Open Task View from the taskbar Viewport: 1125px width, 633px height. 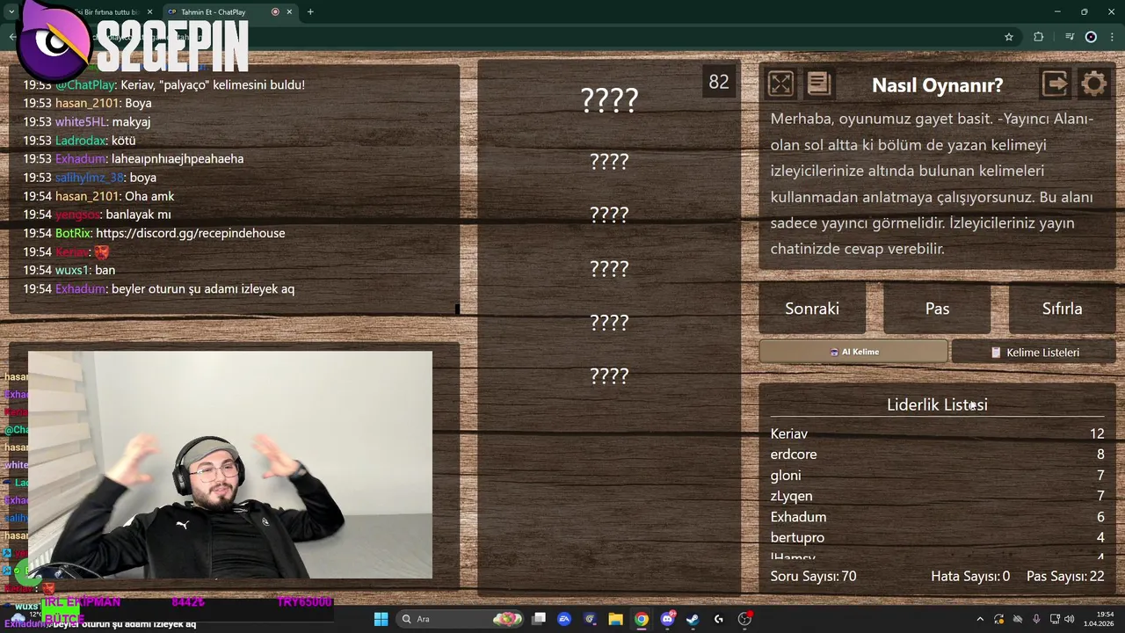539,619
